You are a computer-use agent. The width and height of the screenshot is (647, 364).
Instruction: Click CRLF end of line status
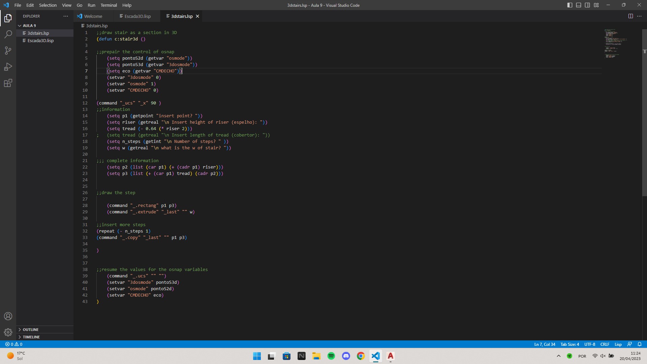(x=605, y=344)
